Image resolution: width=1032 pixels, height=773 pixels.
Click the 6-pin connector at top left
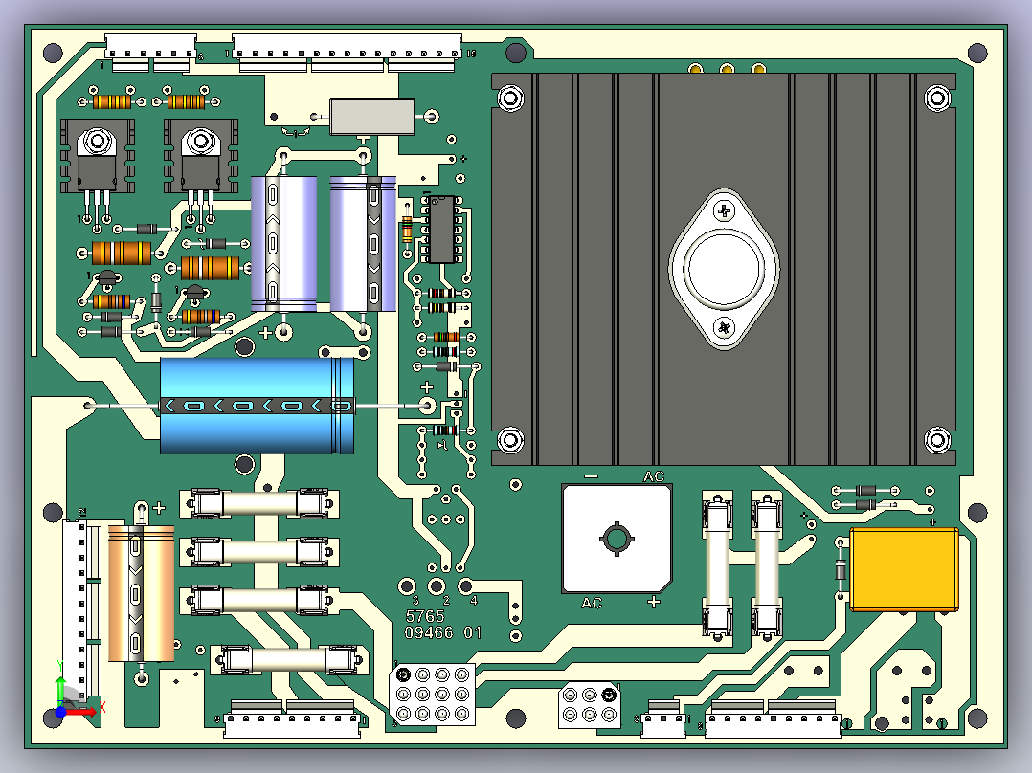[x=150, y=52]
